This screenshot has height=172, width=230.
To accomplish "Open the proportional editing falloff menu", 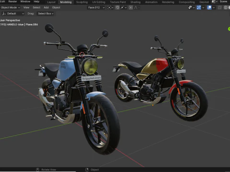I will pos(137,8).
